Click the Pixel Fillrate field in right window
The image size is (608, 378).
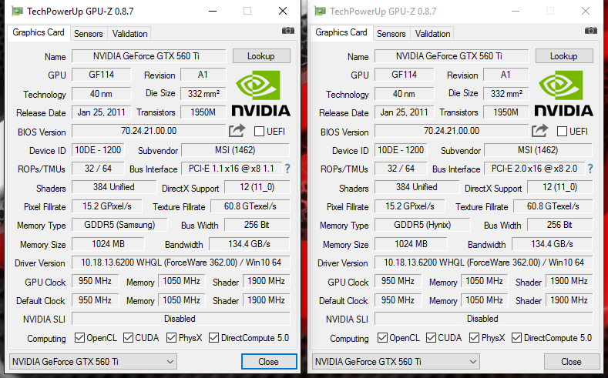tap(409, 206)
